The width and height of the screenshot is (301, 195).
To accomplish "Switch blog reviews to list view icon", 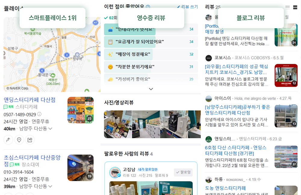I will [x=295, y=7].
